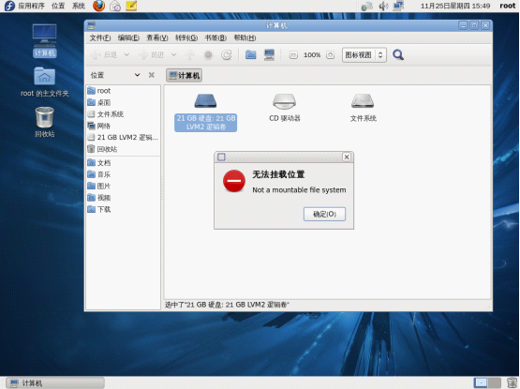
Task: Launch Firefox from the top panel
Action: [98, 6]
